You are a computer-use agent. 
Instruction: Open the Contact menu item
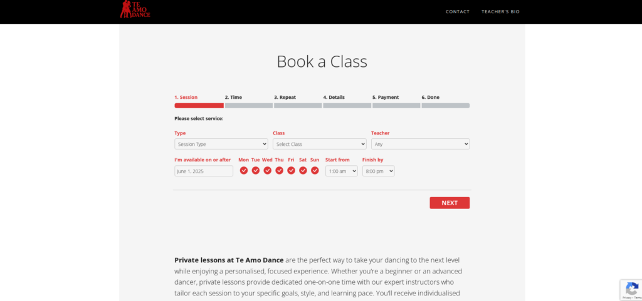[457, 11]
